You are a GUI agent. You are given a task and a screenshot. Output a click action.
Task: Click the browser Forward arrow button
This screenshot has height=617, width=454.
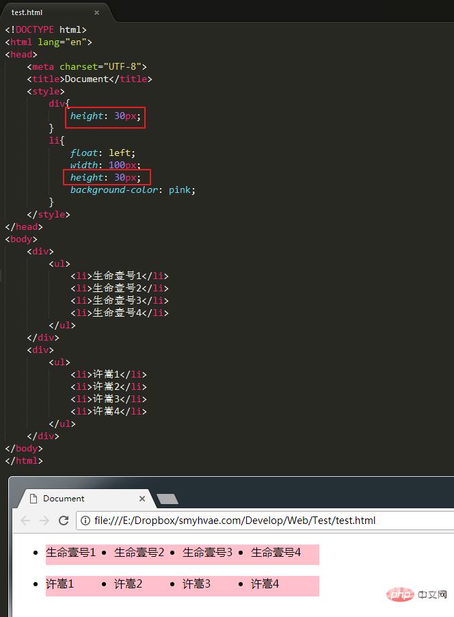pyautogui.click(x=44, y=521)
